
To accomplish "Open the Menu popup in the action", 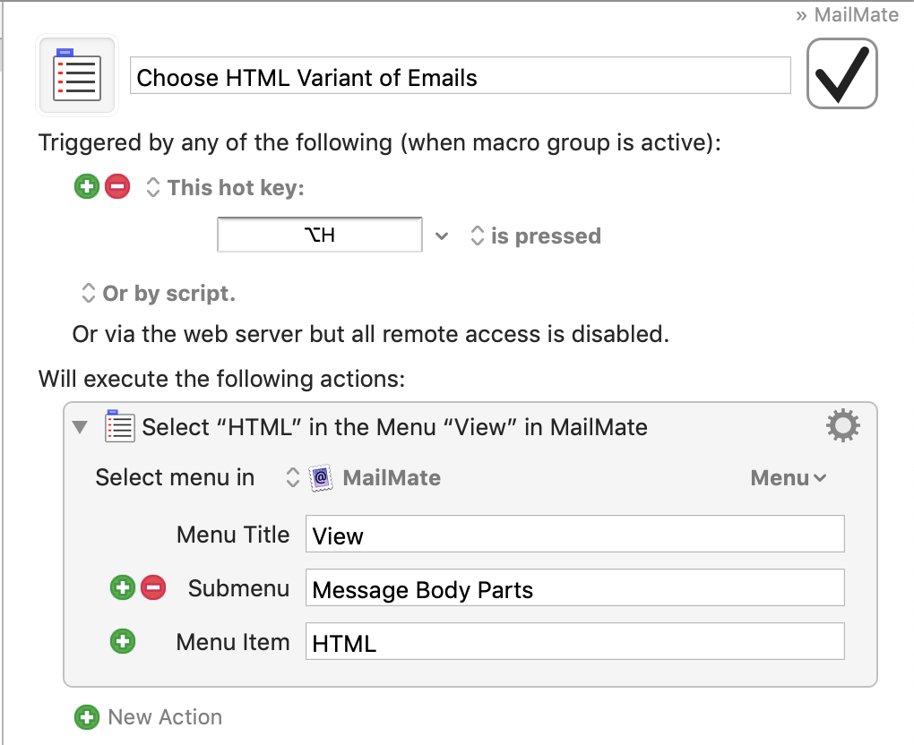I will (788, 478).
